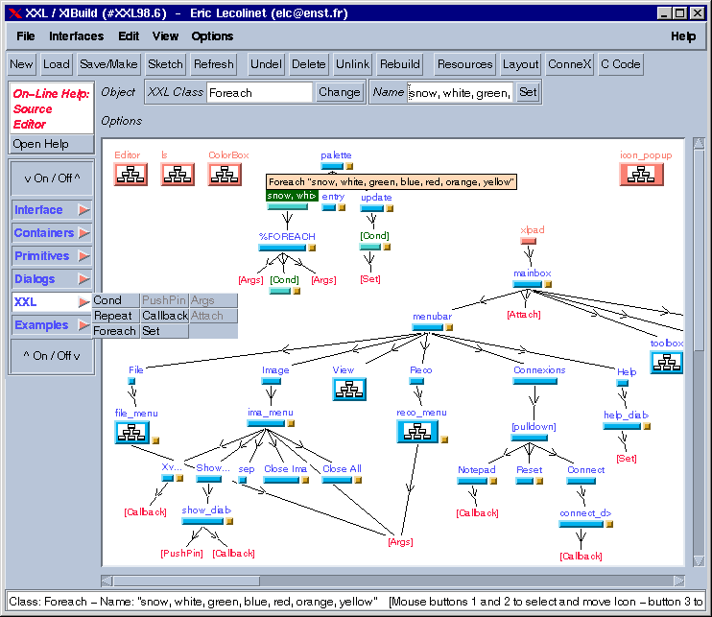Click the yellow marker beside menubar

449,327
